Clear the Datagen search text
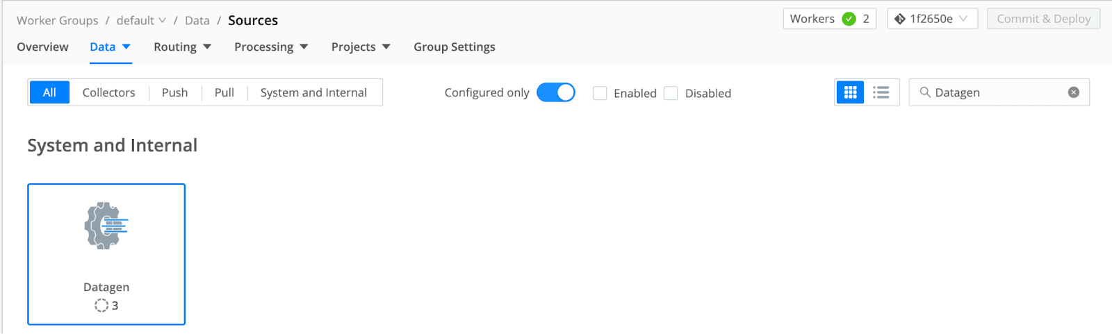Viewport: 1112px width, 334px height. click(x=1074, y=92)
